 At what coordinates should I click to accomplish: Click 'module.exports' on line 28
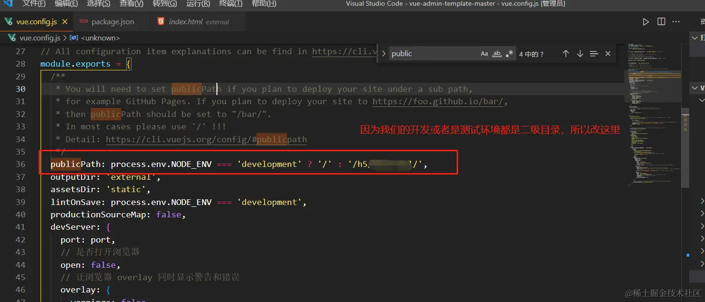pyautogui.click(x=75, y=64)
